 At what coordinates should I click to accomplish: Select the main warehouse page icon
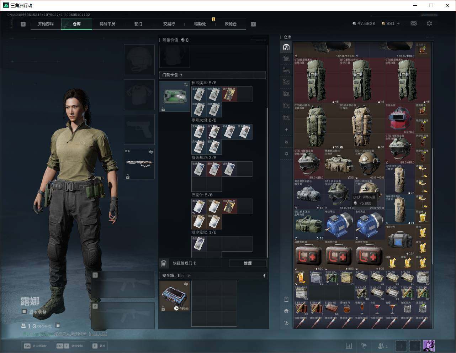[x=286, y=47]
